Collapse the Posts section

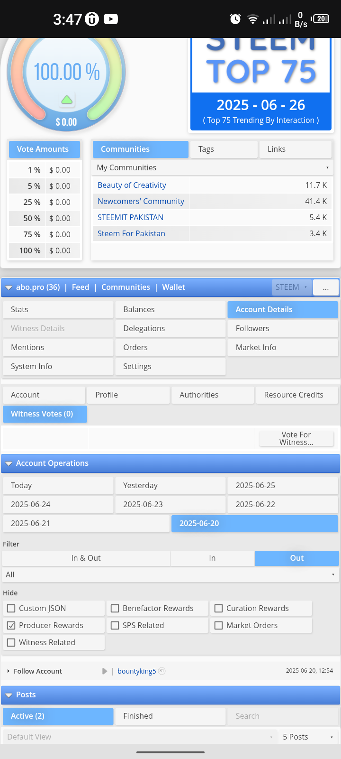[9, 695]
